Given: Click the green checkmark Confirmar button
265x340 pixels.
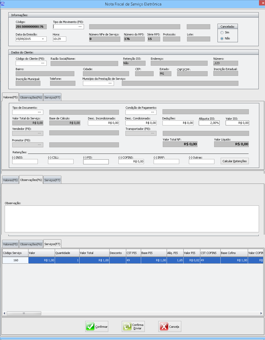Looking at the screenshot, I should (97, 326).
